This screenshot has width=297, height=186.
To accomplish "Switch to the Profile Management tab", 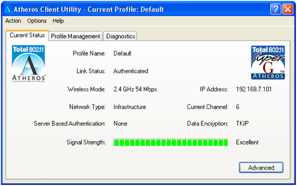I will point(76,36).
